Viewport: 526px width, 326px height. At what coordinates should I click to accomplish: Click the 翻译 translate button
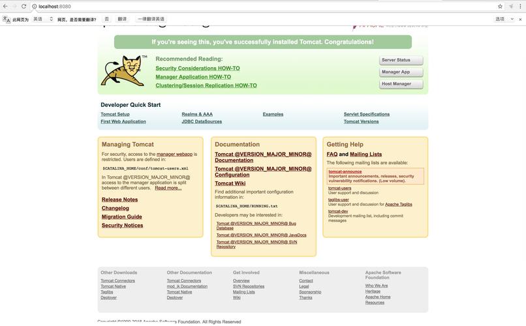(x=122, y=19)
